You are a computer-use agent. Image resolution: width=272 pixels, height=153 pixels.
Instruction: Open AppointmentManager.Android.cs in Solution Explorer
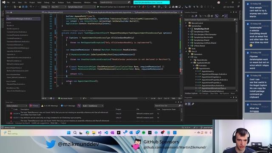point(214,74)
